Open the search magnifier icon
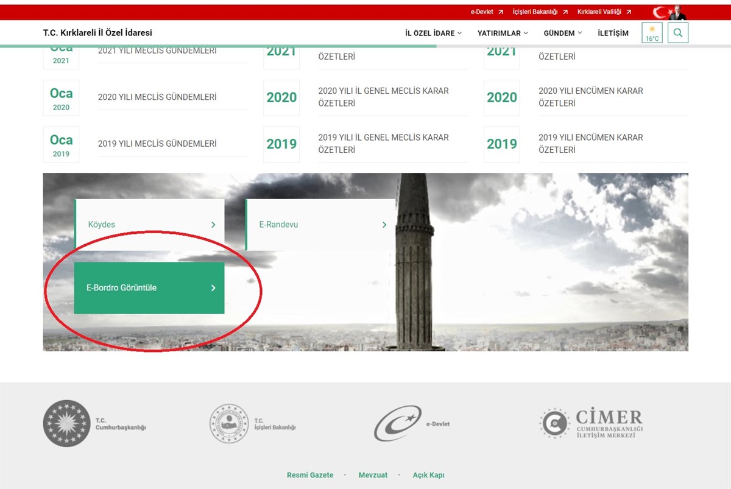The height and width of the screenshot is (489, 731). pyautogui.click(x=678, y=33)
